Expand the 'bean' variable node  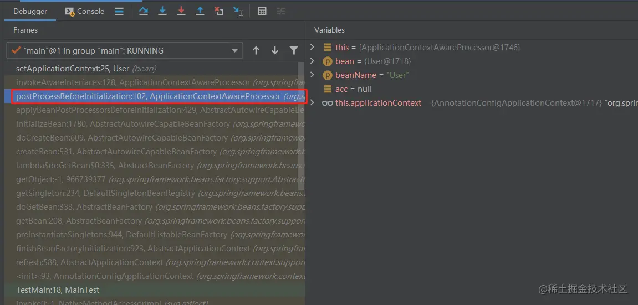(x=312, y=61)
